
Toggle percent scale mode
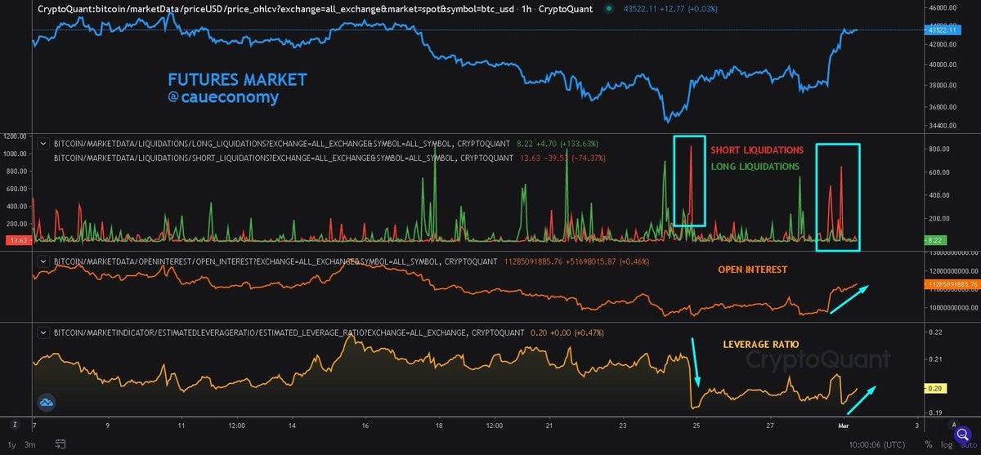pos(928,444)
